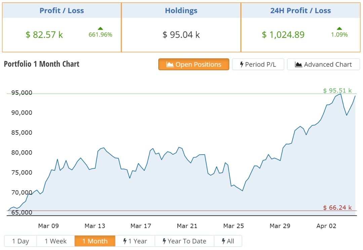Open the Advanced Chart
The width and height of the screenshot is (363, 250).
point(323,65)
